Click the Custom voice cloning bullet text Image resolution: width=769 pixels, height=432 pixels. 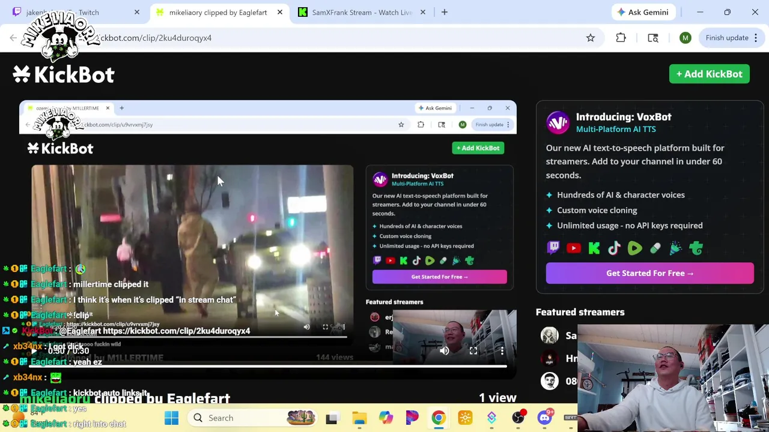pyautogui.click(x=597, y=210)
